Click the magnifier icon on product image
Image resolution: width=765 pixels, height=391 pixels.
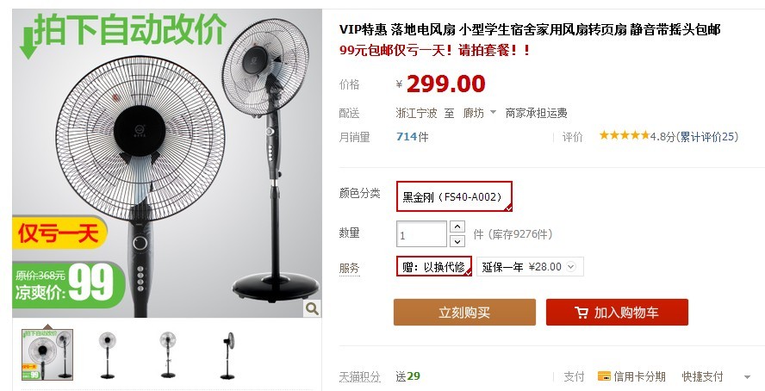312,308
